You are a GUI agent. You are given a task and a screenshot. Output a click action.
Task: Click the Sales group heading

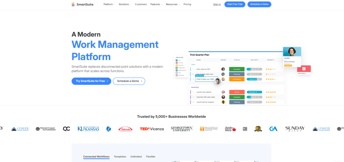pyautogui.click(x=193, y=64)
